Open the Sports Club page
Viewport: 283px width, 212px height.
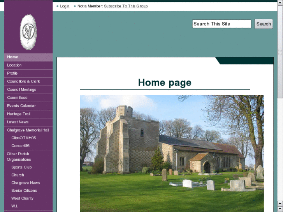(x=21, y=167)
